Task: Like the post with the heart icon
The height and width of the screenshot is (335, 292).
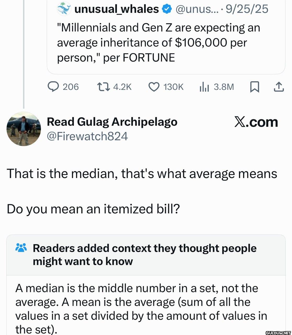Action: [154, 87]
